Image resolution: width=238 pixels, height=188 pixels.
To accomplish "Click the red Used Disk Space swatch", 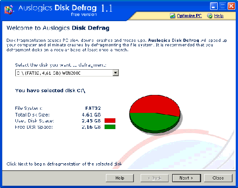I will click(x=110, y=121).
